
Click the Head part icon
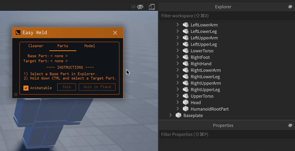click(186, 102)
